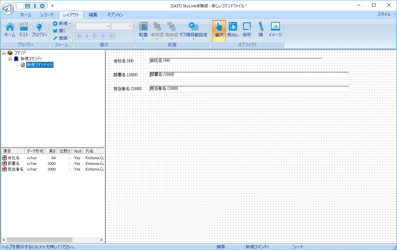Collapse the コマンド tree root node
Viewport: 397px width, 250px height.
point(4,53)
